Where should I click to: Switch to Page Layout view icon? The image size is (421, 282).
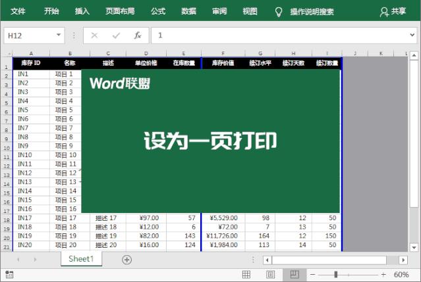click(x=270, y=275)
